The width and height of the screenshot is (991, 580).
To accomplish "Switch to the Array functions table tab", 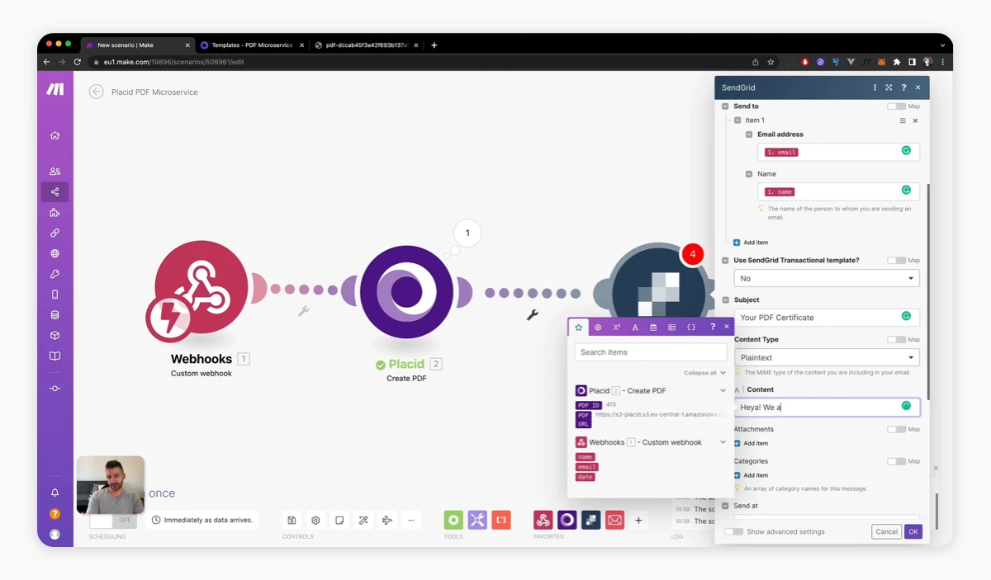I will pyautogui.click(x=671, y=328).
